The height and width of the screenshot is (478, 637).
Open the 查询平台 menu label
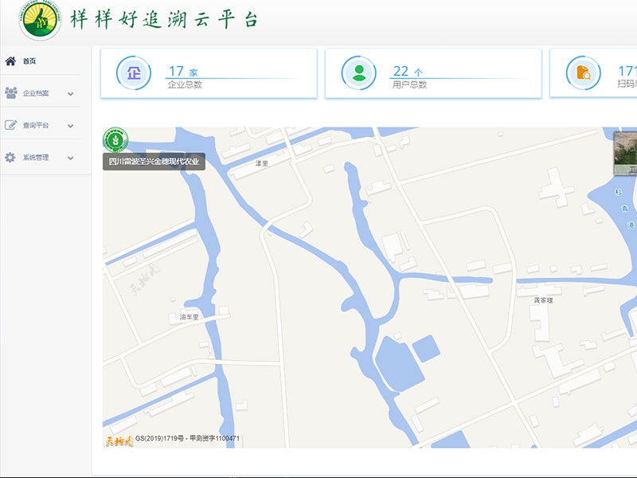[36, 126]
